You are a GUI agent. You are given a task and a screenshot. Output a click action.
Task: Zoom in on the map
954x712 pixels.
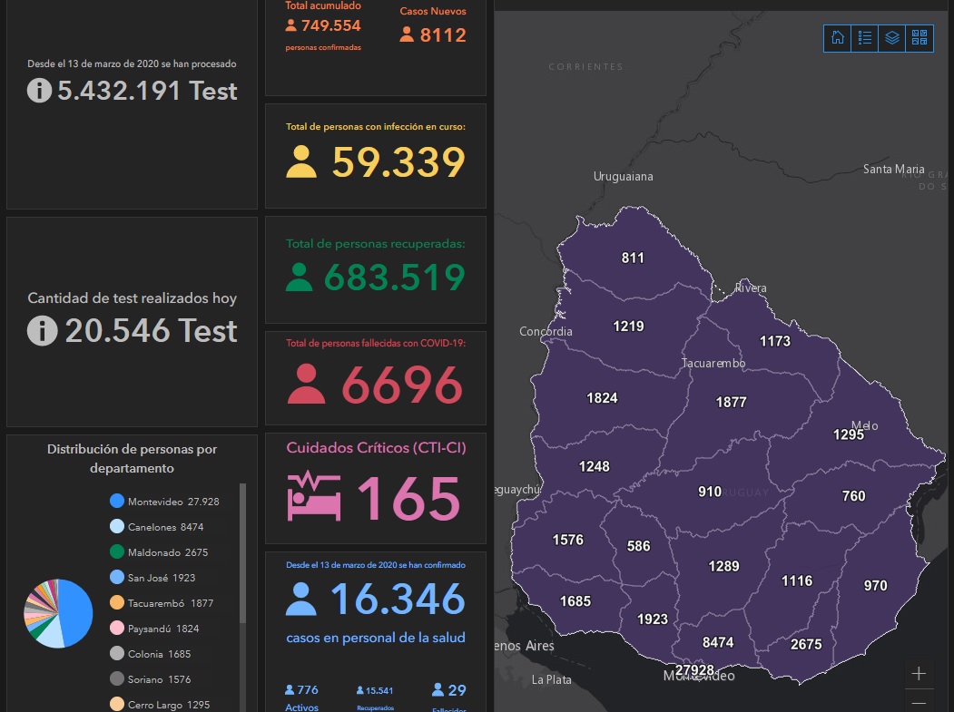click(x=919, y=674)
